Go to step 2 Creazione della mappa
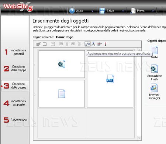The height and width of the screenshot is (144, 166). [15, 68]
